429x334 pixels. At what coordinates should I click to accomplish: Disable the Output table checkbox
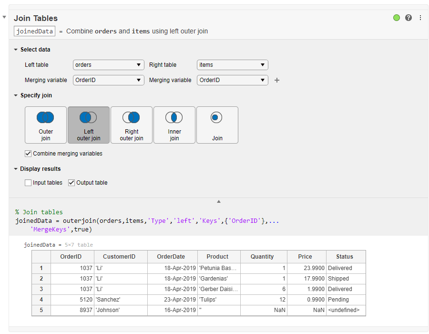tap(71, 183)
